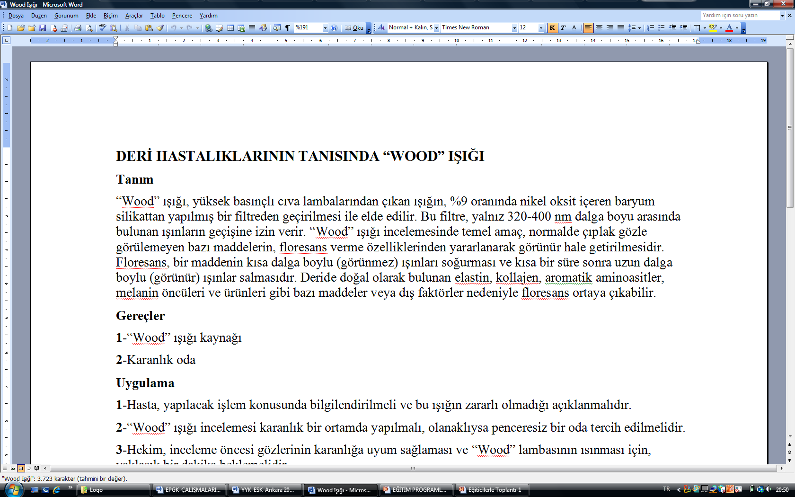This screenshot has width=795, height=497.
Task: Expand the highlight color dropdown arrow
Action: pyautogui.click(x=721, y=28)
